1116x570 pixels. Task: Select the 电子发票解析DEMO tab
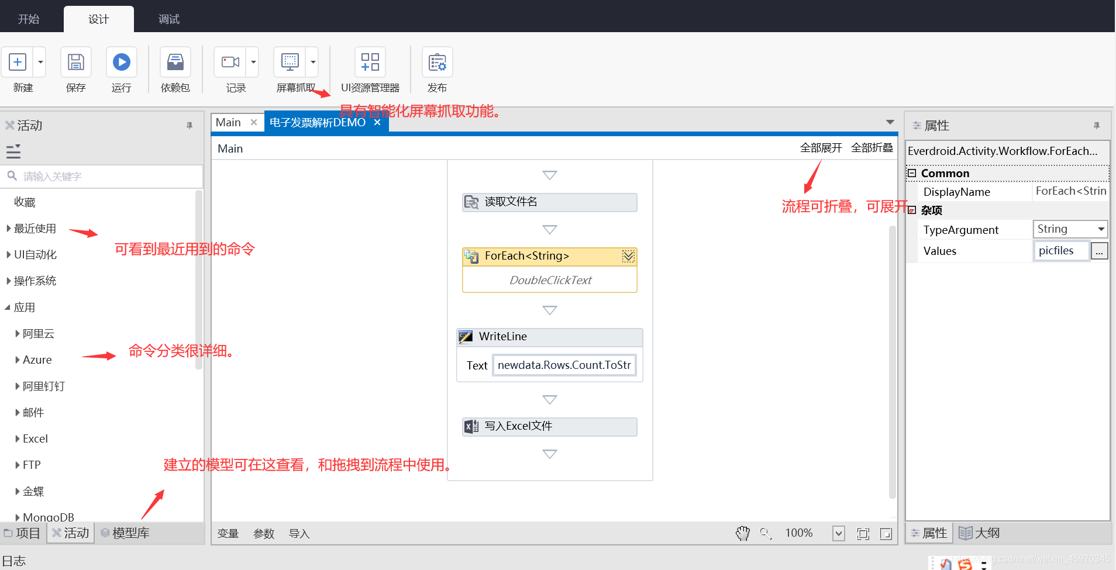coord(318,122)
